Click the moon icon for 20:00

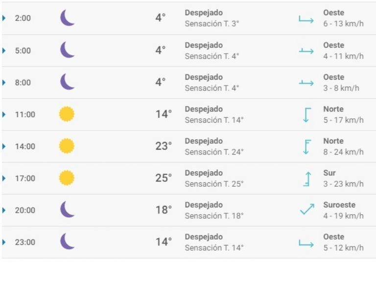click(x=67, y=210)
